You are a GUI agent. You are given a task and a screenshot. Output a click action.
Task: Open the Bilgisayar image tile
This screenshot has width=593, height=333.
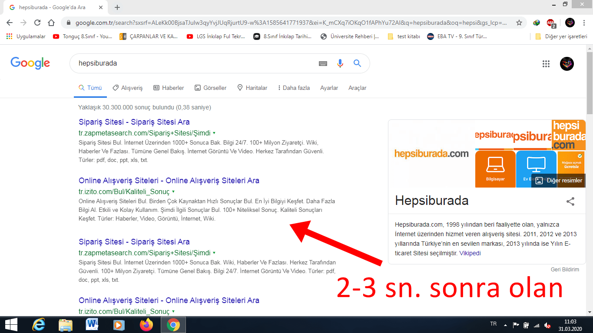pos(495,169)
